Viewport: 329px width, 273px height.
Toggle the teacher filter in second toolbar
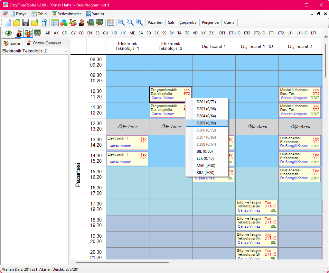pyautogui.click(x=19, y=33)
